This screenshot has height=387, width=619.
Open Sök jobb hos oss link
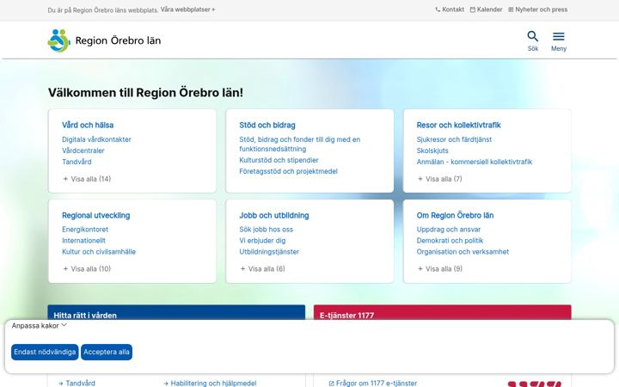point(266,230)
